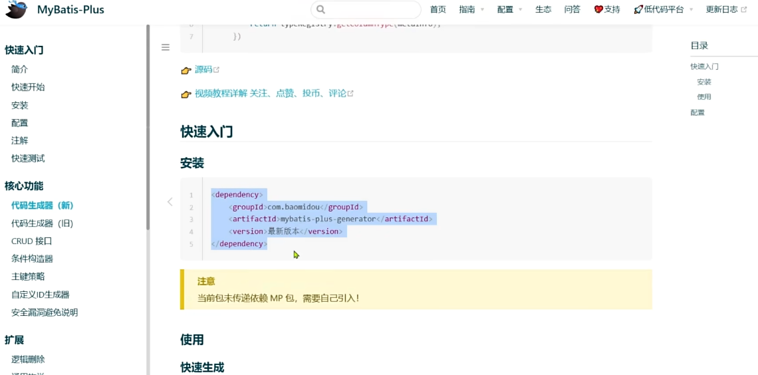Open 安装 in the left sidebar

click(x=20, y=105)
